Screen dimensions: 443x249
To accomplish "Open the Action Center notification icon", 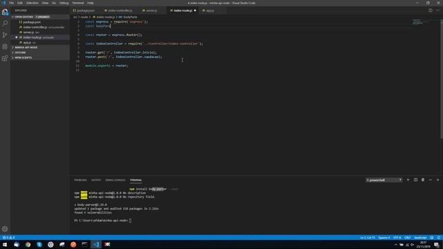I will click(x=437, y=245).
